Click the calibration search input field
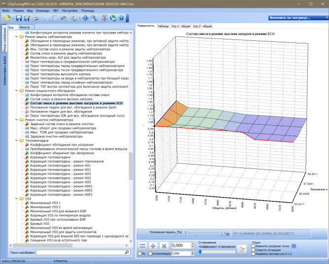The image size is (329, 264). 83,253
